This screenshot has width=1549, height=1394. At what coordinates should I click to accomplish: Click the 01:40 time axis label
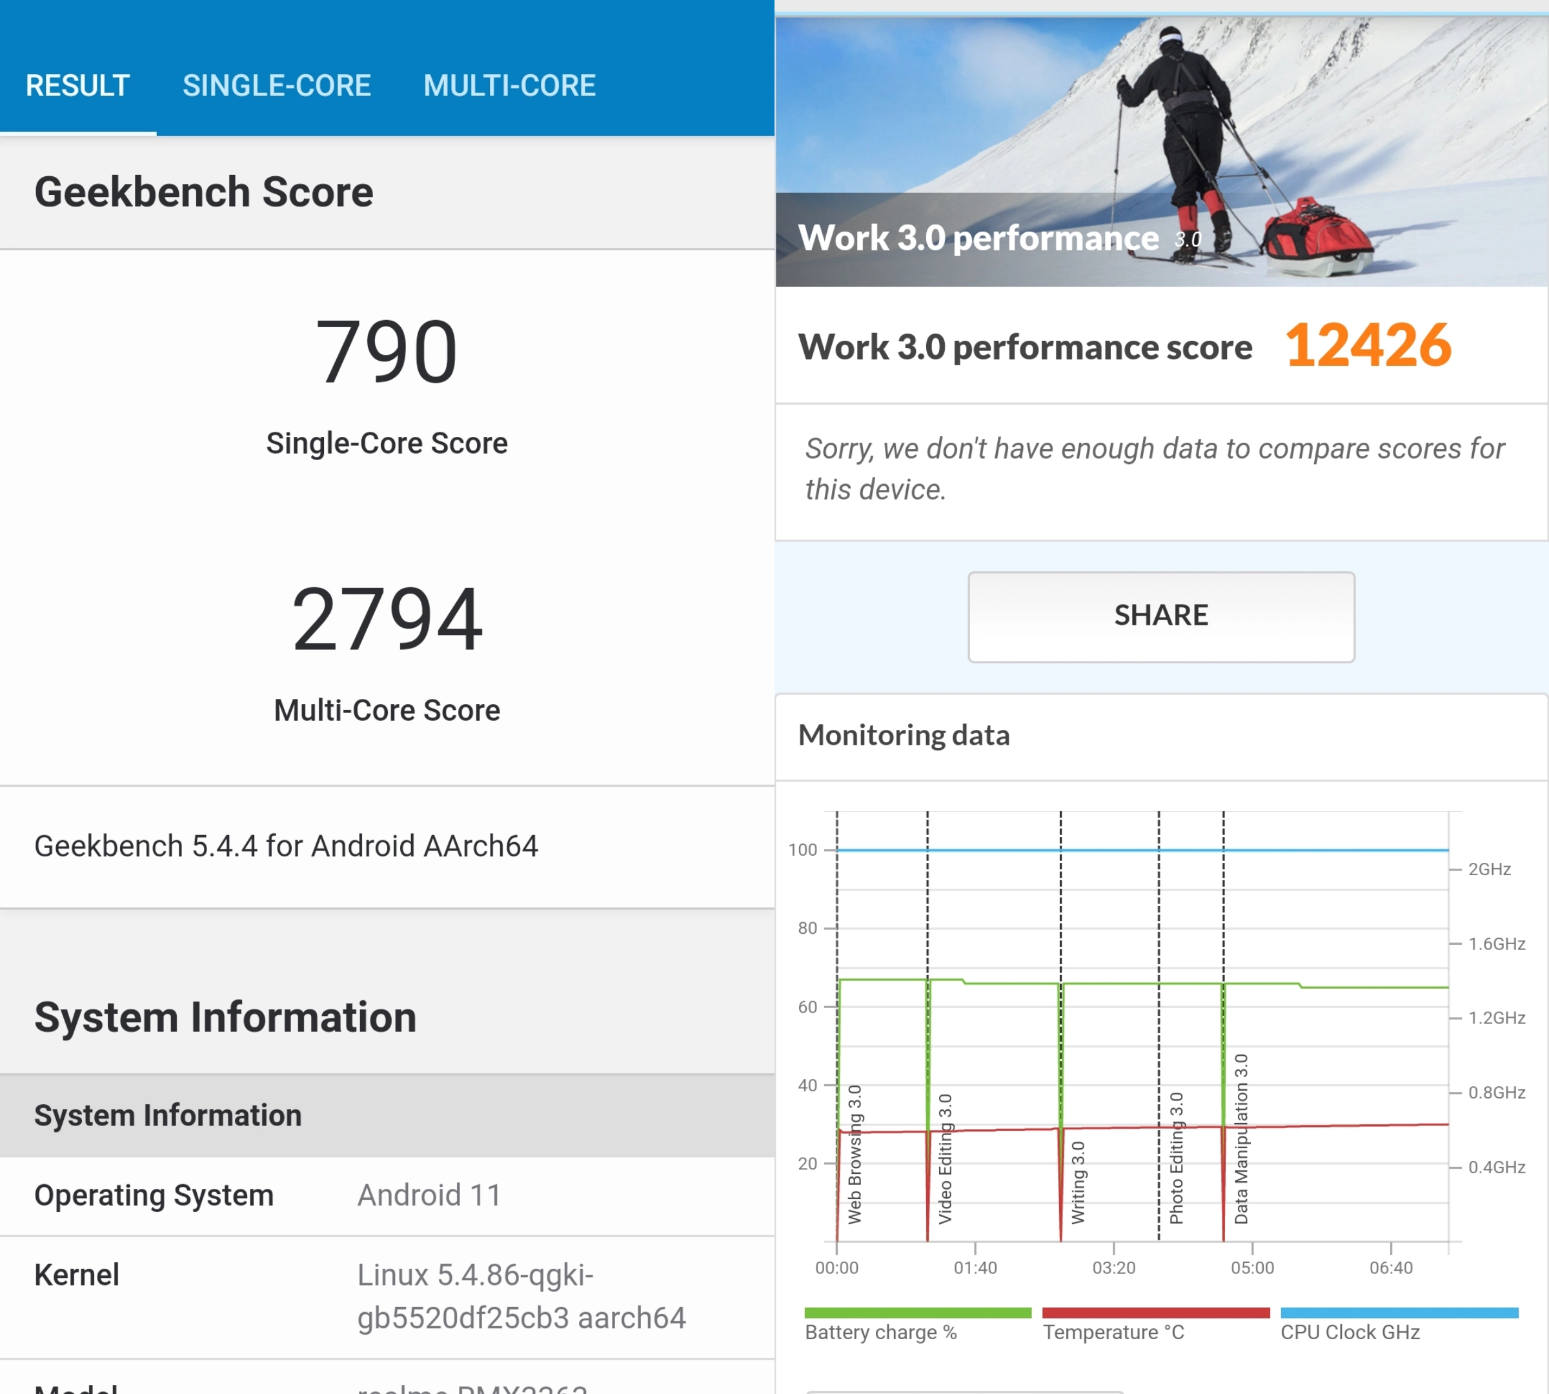[x=975, y=1268]
